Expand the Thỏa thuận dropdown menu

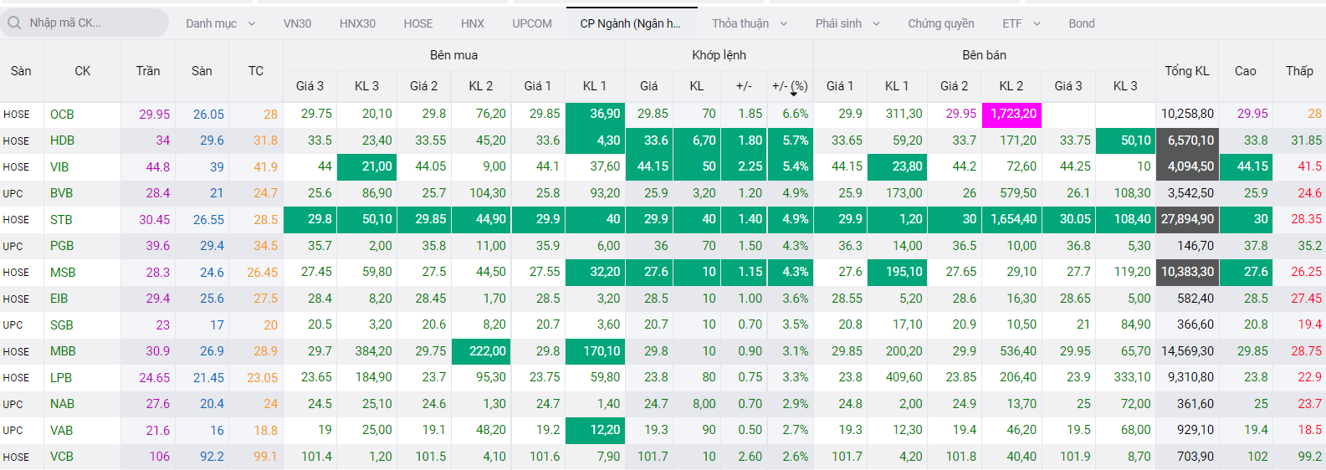click(x=750, y=23)
